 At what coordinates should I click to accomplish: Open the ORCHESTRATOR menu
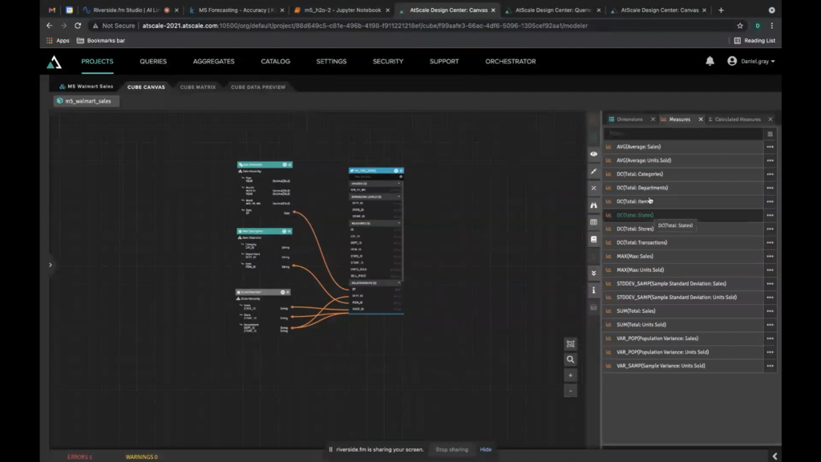pyautogui.click(x=511, y=61)
